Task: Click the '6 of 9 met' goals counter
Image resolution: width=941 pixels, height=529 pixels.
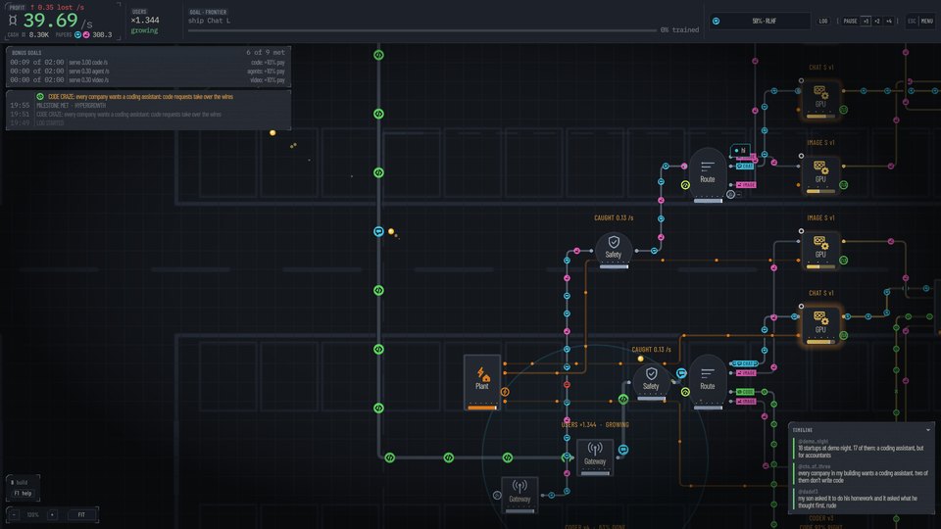Action: coord(266,53)
